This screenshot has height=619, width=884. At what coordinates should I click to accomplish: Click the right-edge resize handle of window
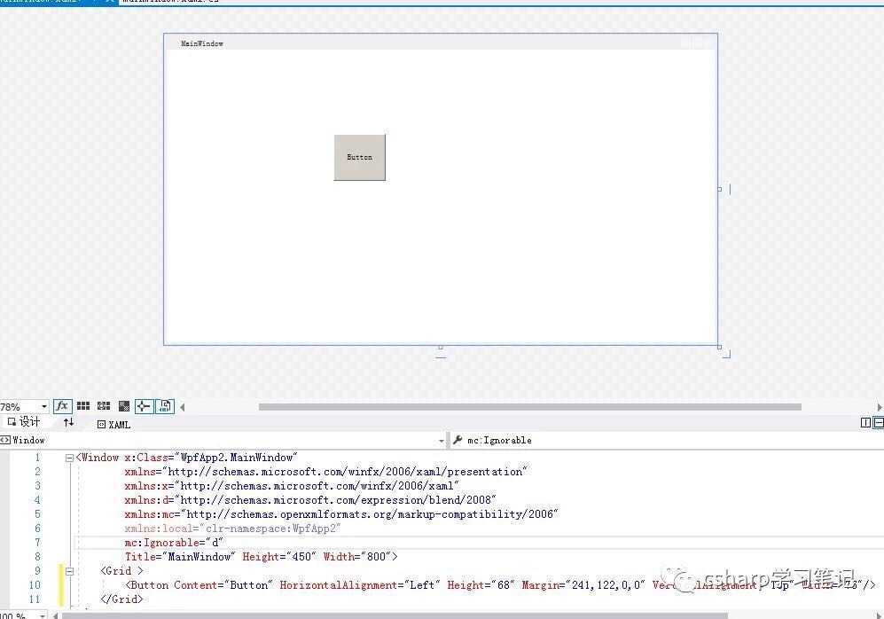pos(719,190)
